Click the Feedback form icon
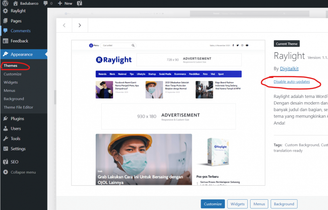This screenshot has height=210, width=328. tap(6, 41)
